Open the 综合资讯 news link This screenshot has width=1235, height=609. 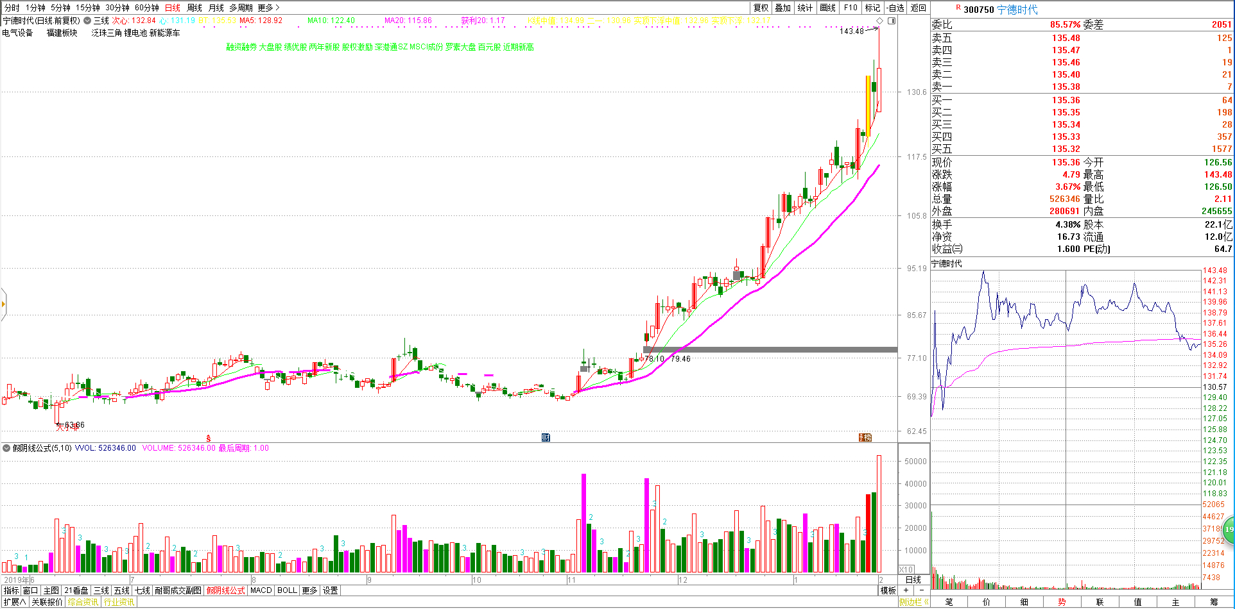point(83,602)
